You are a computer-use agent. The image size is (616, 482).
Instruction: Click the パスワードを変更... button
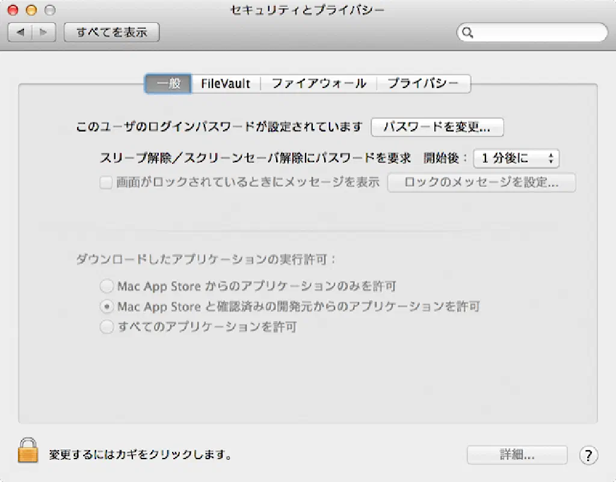[x=437, y=127]
